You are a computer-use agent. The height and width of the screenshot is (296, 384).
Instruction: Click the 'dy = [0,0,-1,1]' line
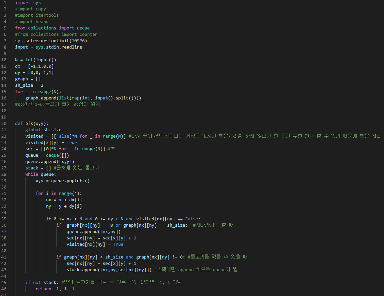[34, 73]
